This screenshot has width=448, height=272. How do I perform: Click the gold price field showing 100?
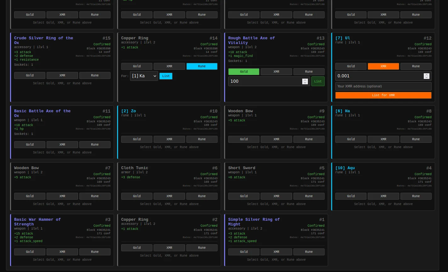pyautogui.click(x=264, y=81)
